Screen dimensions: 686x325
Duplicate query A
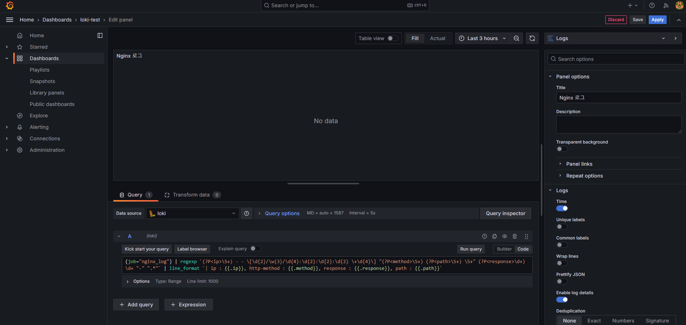point(495,236)
